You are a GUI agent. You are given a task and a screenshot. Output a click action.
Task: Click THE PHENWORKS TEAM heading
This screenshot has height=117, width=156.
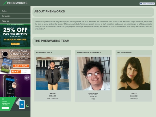point(52,41)
